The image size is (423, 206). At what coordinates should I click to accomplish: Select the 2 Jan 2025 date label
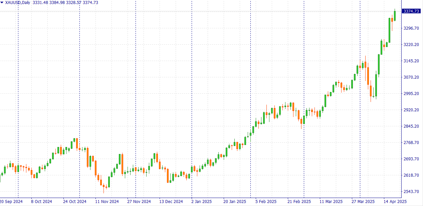(x=202, y=202)
